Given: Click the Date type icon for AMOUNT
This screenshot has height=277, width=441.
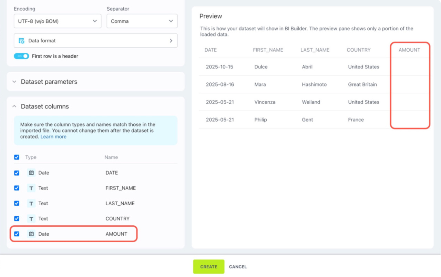Looking at the screenshot, I should 31,234.
